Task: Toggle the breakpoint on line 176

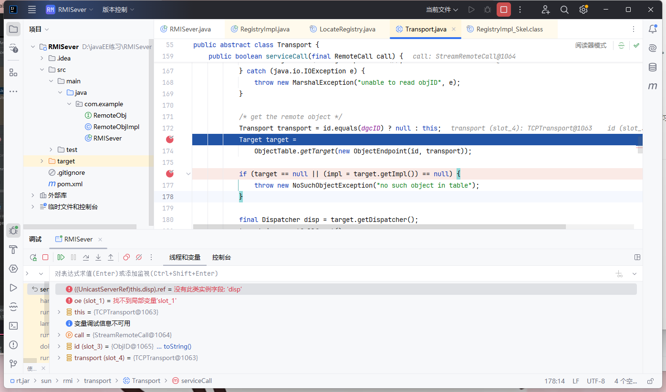Action: (169, 174)
